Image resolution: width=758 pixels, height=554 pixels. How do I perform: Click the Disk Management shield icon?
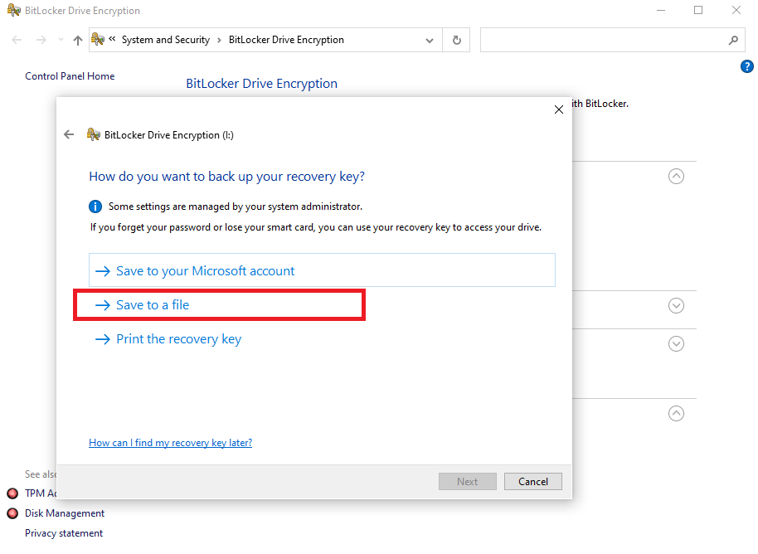click(x=12, y=513)
